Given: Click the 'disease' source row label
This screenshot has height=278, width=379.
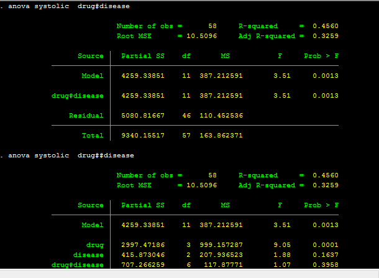Looking at the screenshot, I should tap(88, 255).
